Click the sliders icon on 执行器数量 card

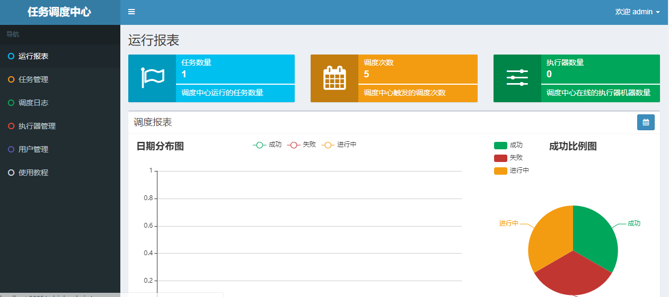coord(517,78)
